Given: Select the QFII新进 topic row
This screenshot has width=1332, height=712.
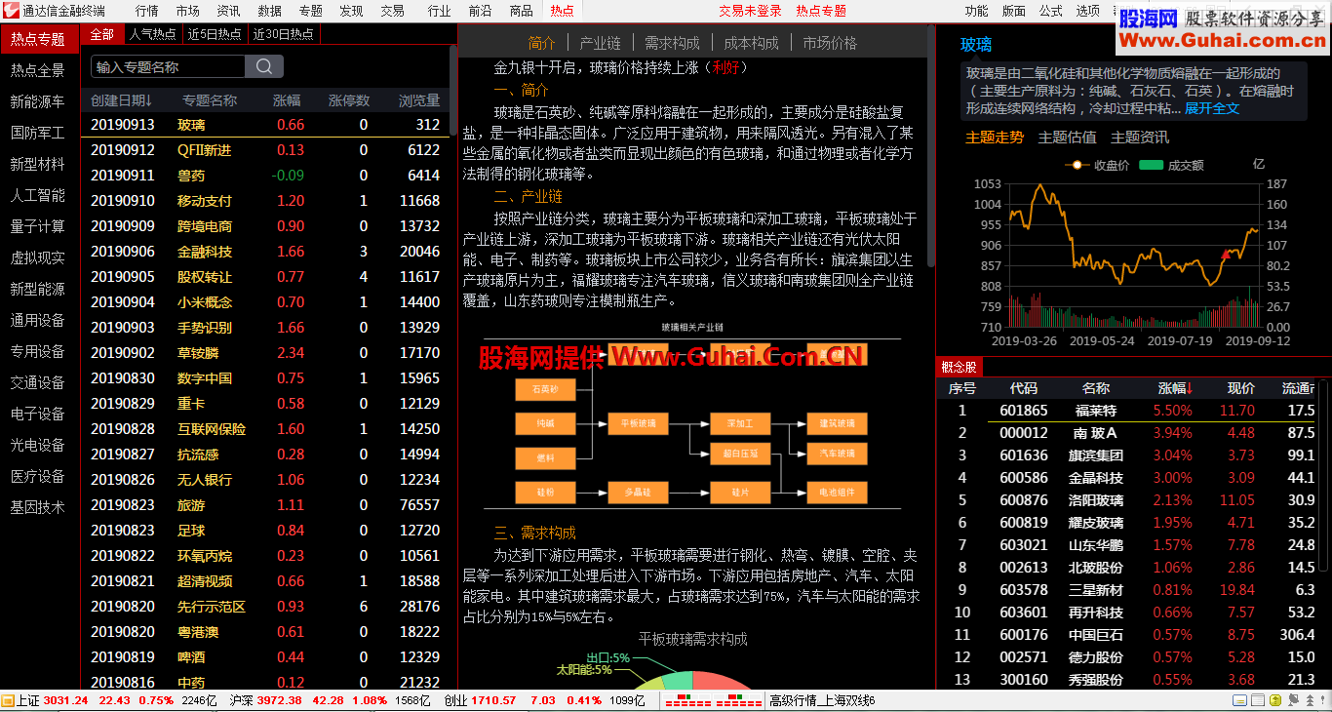Looking at the screenshot, I should click(265, 150).
